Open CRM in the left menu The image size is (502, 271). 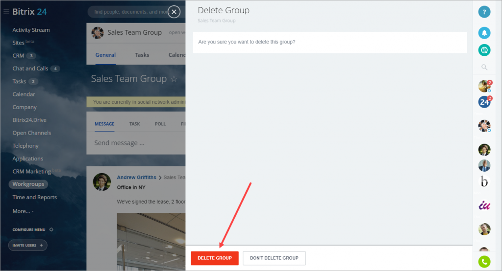[x=18, y=56]
